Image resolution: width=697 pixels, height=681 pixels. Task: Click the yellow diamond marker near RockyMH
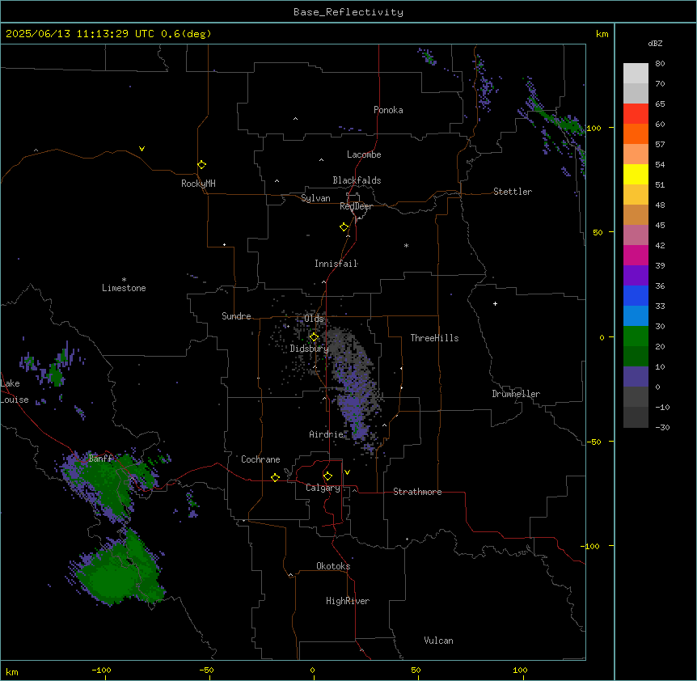[x=202, y=165]
